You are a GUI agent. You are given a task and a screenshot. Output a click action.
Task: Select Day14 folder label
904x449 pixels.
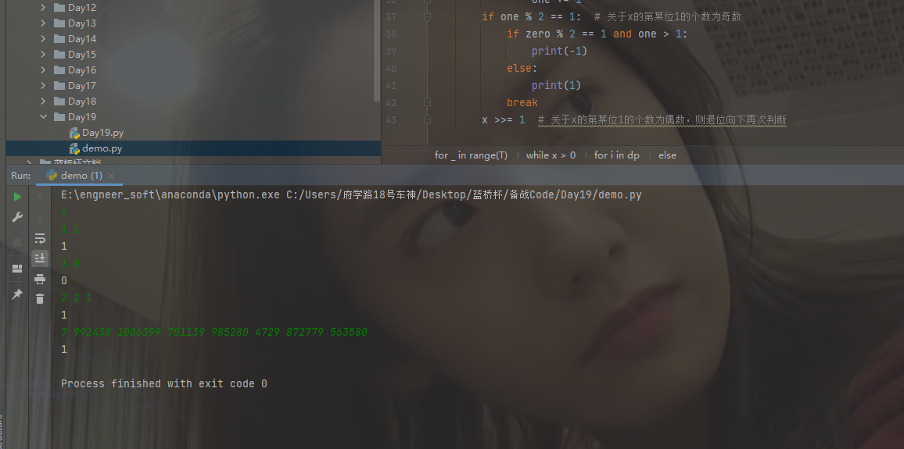tap(82, 38)
